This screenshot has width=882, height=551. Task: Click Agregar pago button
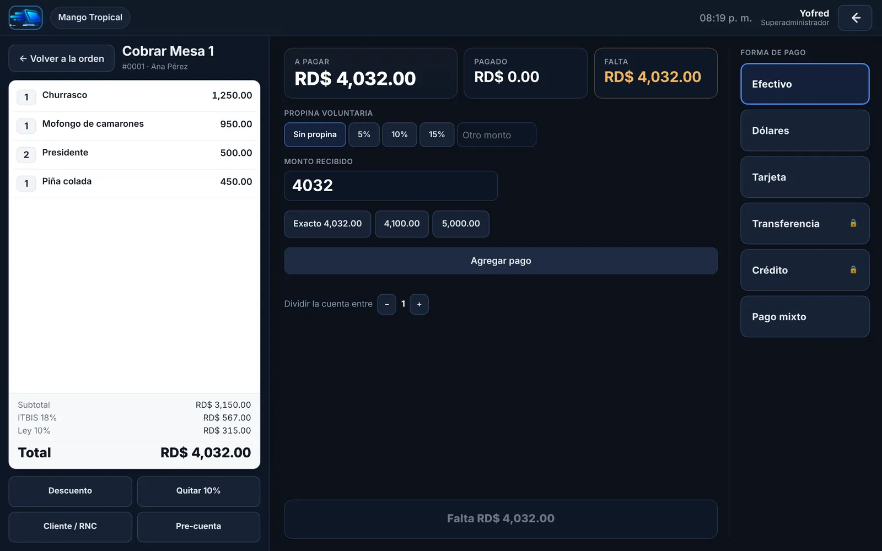click(x=501, y=261)
